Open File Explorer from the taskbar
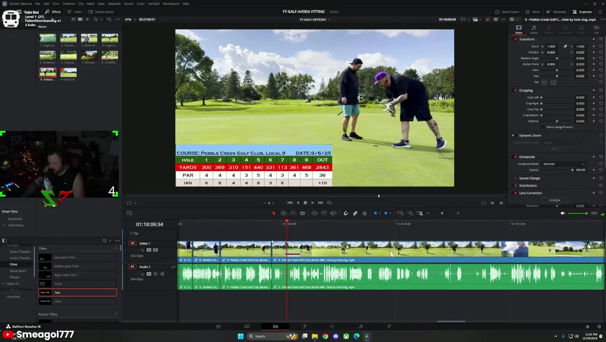Screen dimensions: 606x342 [x=314, y=336]
